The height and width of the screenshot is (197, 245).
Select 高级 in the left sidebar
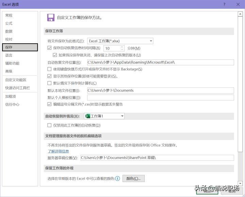(x=9, y=71)
